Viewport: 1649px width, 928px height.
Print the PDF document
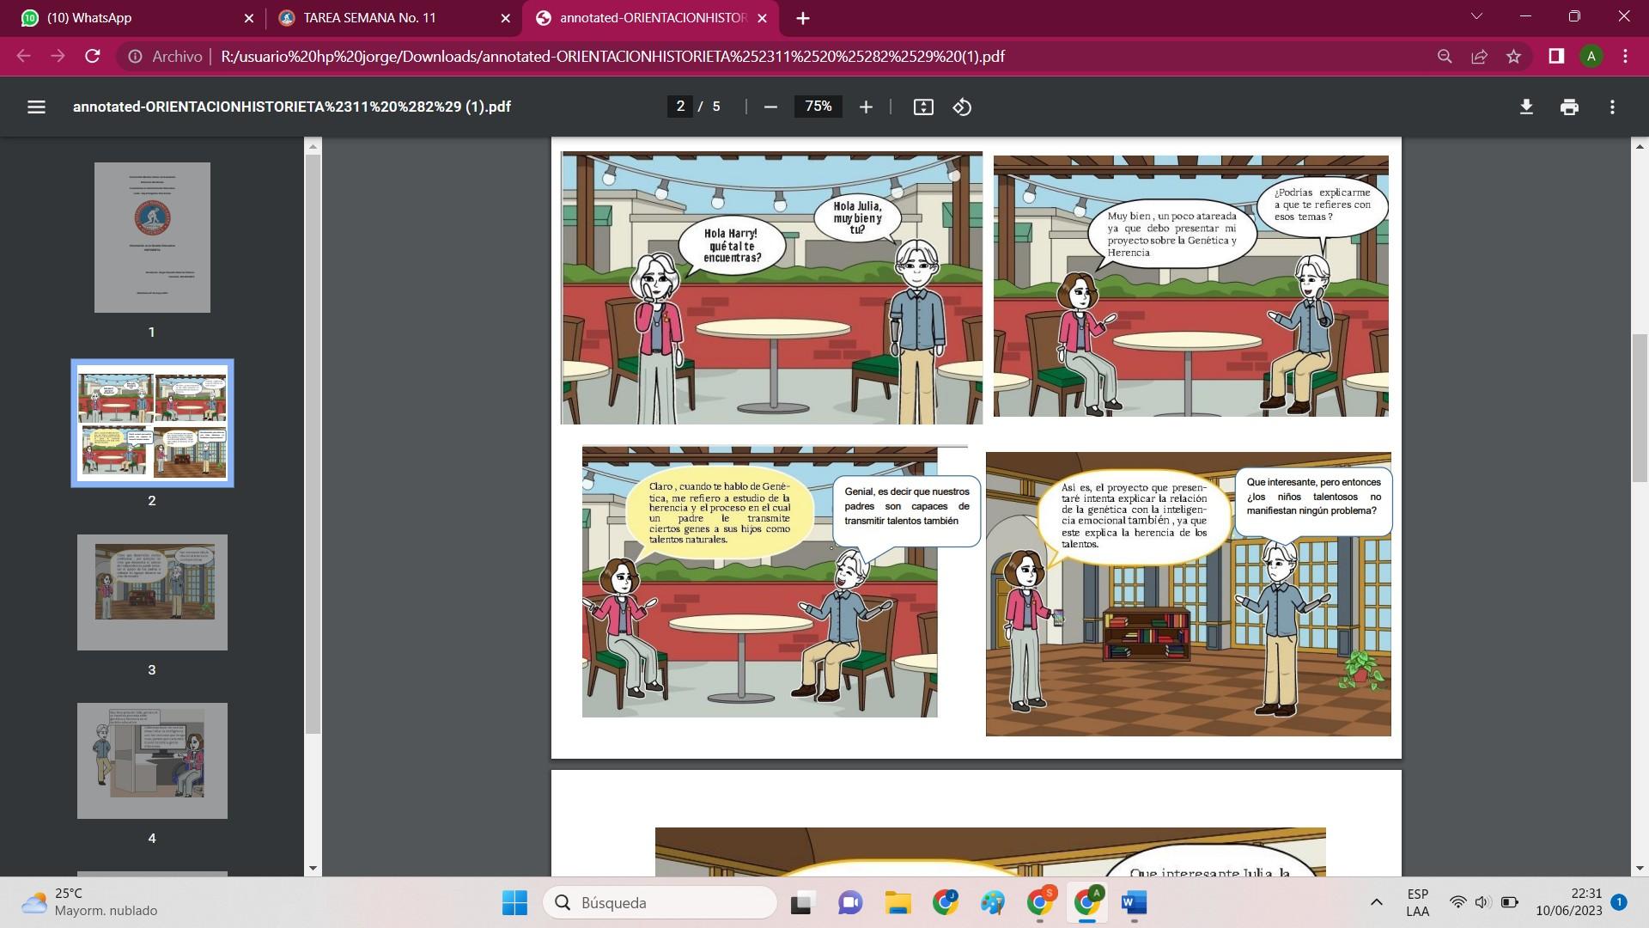click(1569, 107)
